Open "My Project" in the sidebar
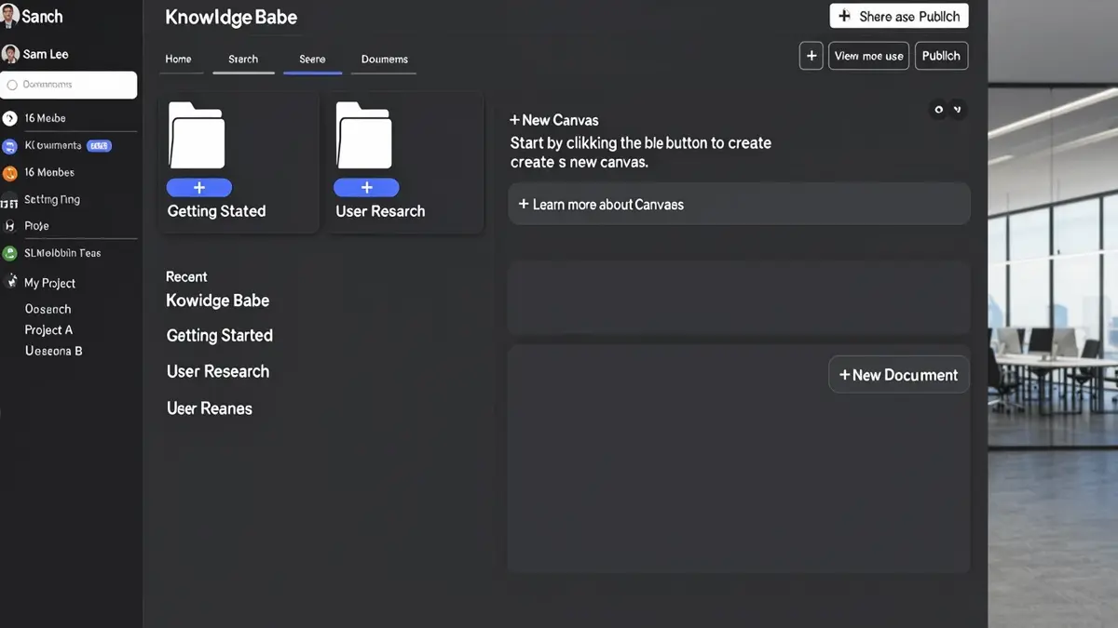 click(50, 283)
